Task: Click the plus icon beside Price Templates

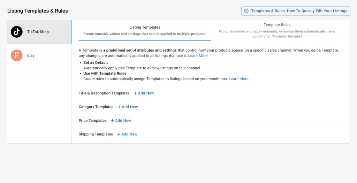Action: pos(112,121)
